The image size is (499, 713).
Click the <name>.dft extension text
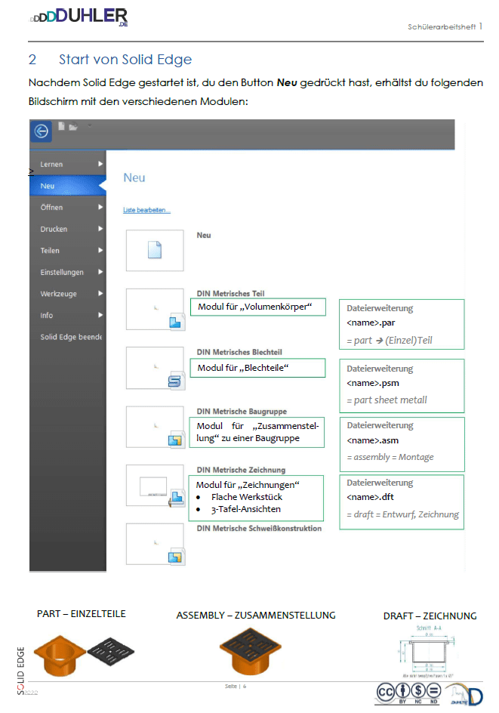(x=371, y=498)
